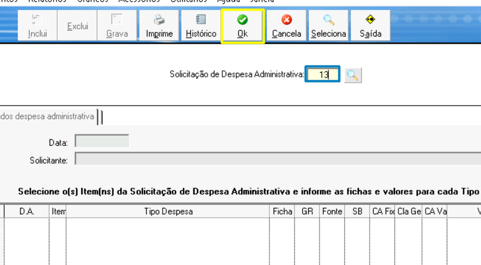481x265 pixels.
Task: Print using the Imprime printer icon
Action: [159, 26]
